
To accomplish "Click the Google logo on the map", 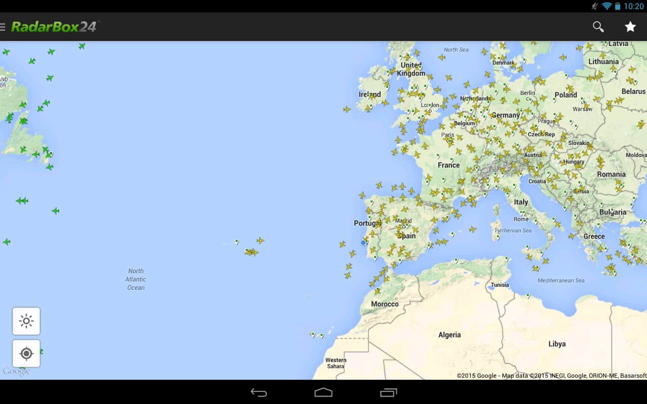I will (x=16, y=372).
